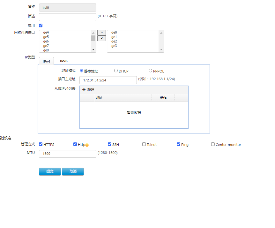Viewport: 275px width, 228px height.
Task: Click the Http warning info icon
Action: [87, 145]
